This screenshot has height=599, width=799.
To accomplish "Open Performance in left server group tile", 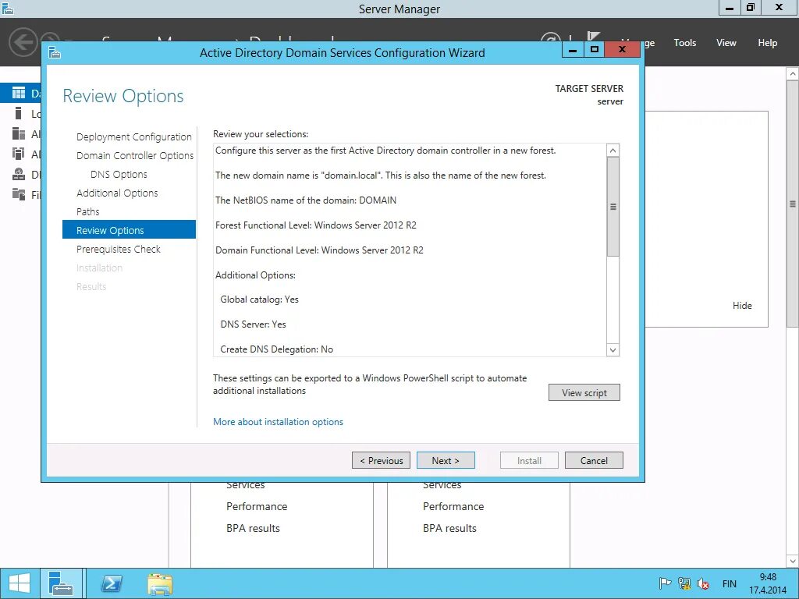I will 257,506.
